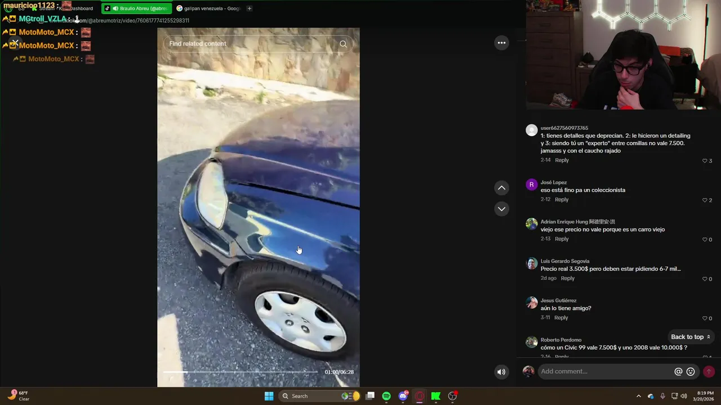The image size is (721, 405).
Task: Open Task View from the taskbar
Action: pyautogui.click(x=370, y=396)
